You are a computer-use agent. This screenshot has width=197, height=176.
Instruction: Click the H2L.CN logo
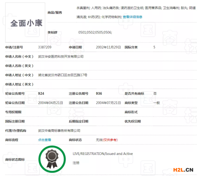(x=183, y=170)
